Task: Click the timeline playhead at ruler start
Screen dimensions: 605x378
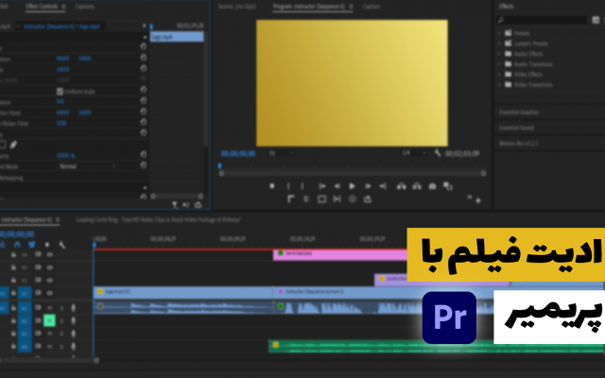Action: click(95, 244)
